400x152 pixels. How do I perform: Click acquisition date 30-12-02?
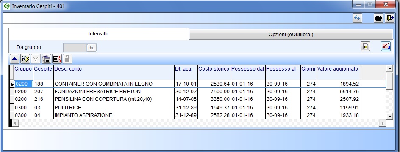click(x=186, y=92)
